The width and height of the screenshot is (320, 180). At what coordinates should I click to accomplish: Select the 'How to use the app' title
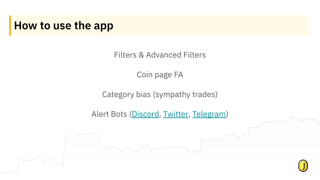(x=63, y=26)
